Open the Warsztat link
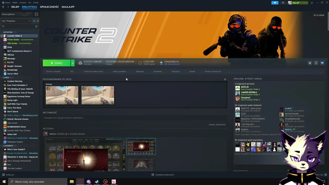 176,71
